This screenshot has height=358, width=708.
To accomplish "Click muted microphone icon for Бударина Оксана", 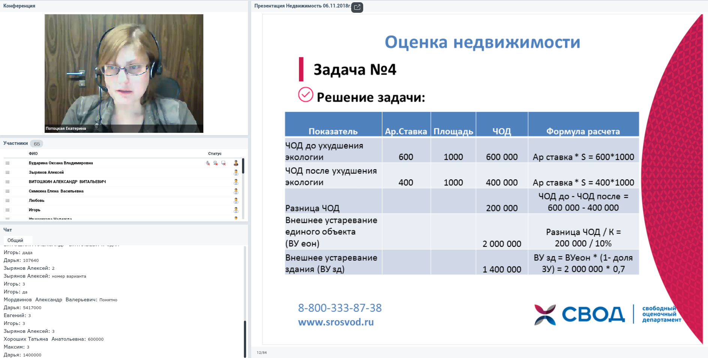I will 208,163.
